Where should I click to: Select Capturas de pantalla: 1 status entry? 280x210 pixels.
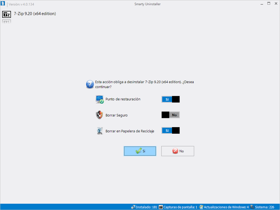[x=178, y=207]
